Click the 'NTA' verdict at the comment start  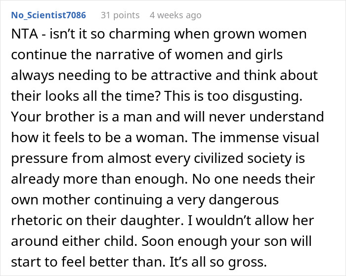23,36
